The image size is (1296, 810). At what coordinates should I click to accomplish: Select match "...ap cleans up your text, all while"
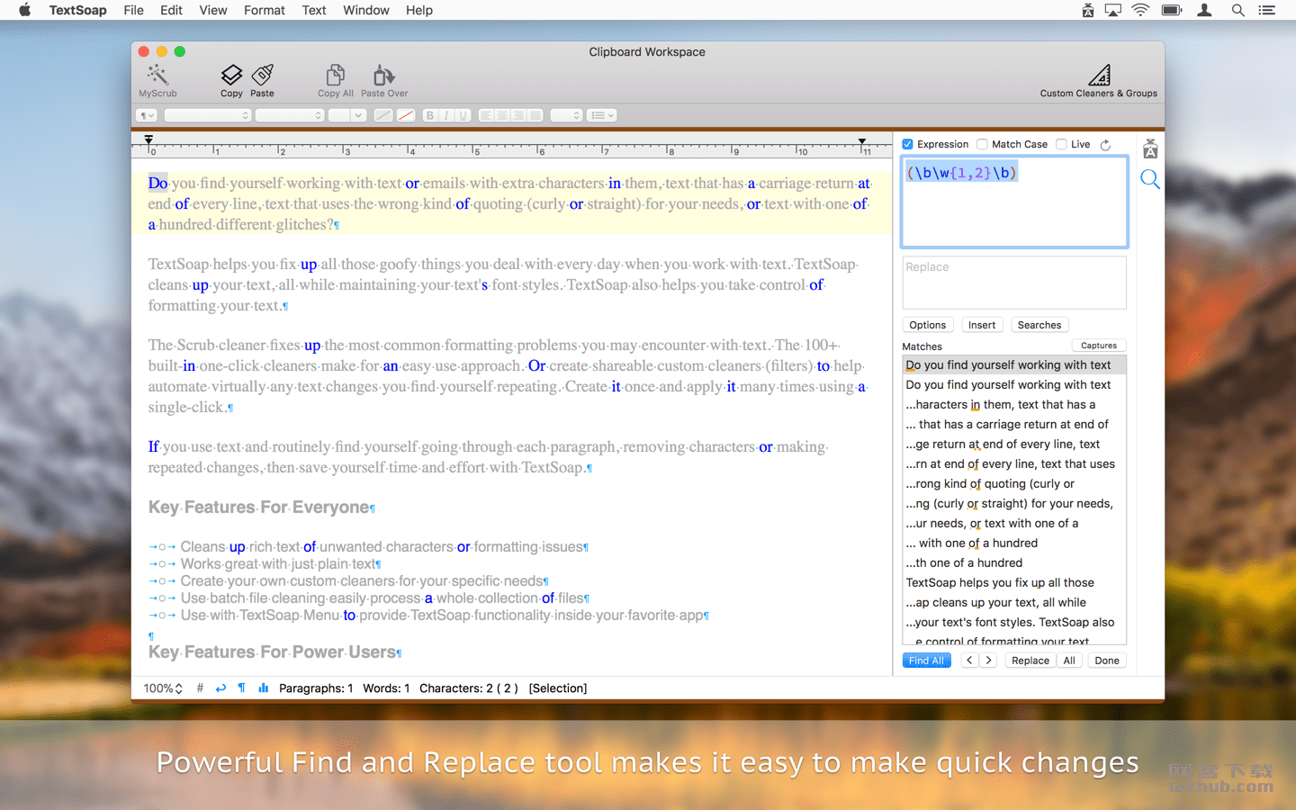[1014, 602]
